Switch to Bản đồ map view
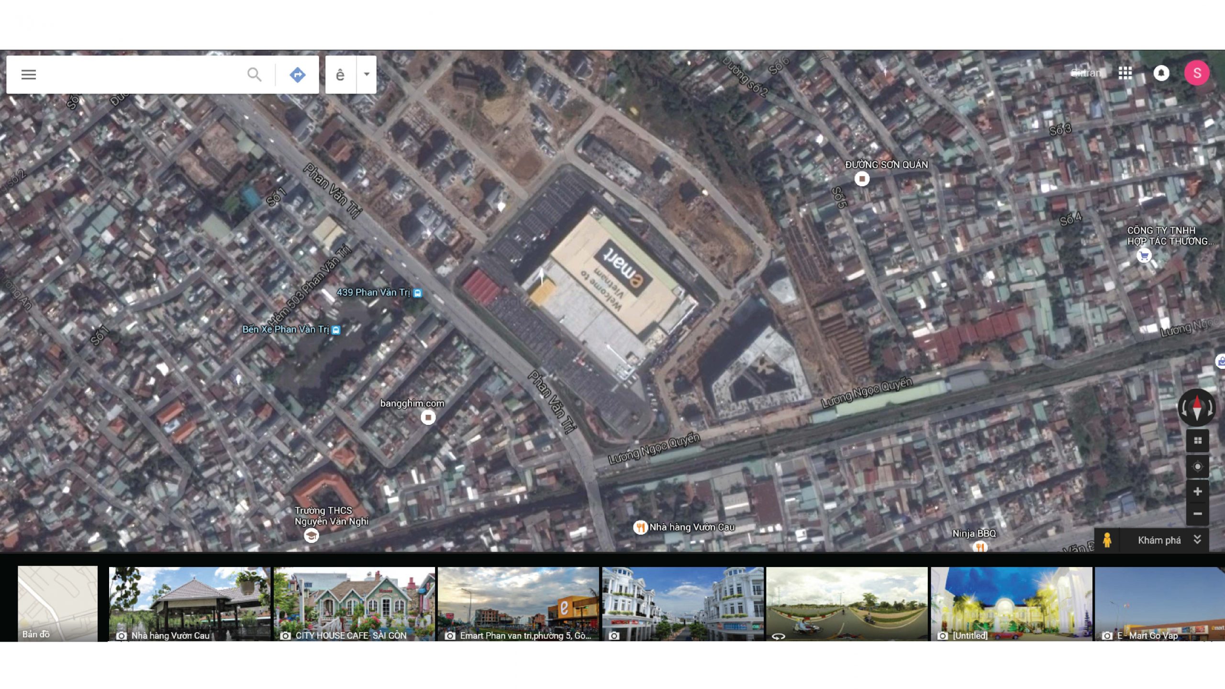1225x689 pixels. [57, 603]
